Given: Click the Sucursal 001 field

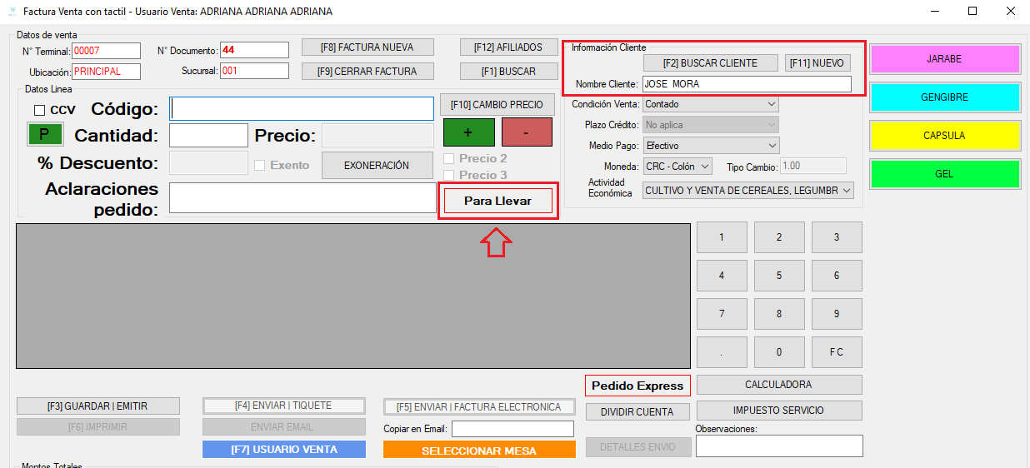Looking at the screenshot, I should point(254,72).
